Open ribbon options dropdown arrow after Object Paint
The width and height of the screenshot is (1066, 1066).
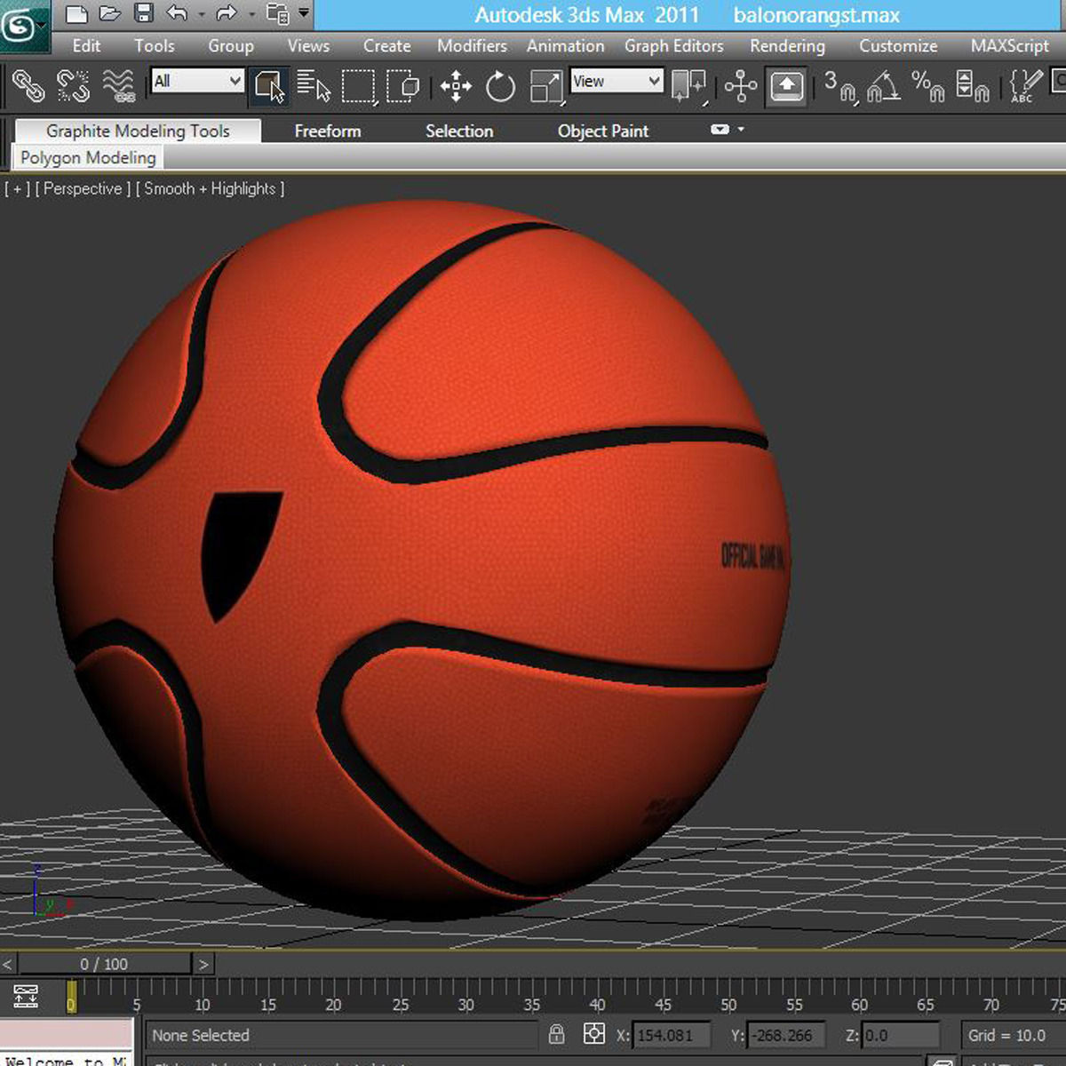click(x=741, y=130)
